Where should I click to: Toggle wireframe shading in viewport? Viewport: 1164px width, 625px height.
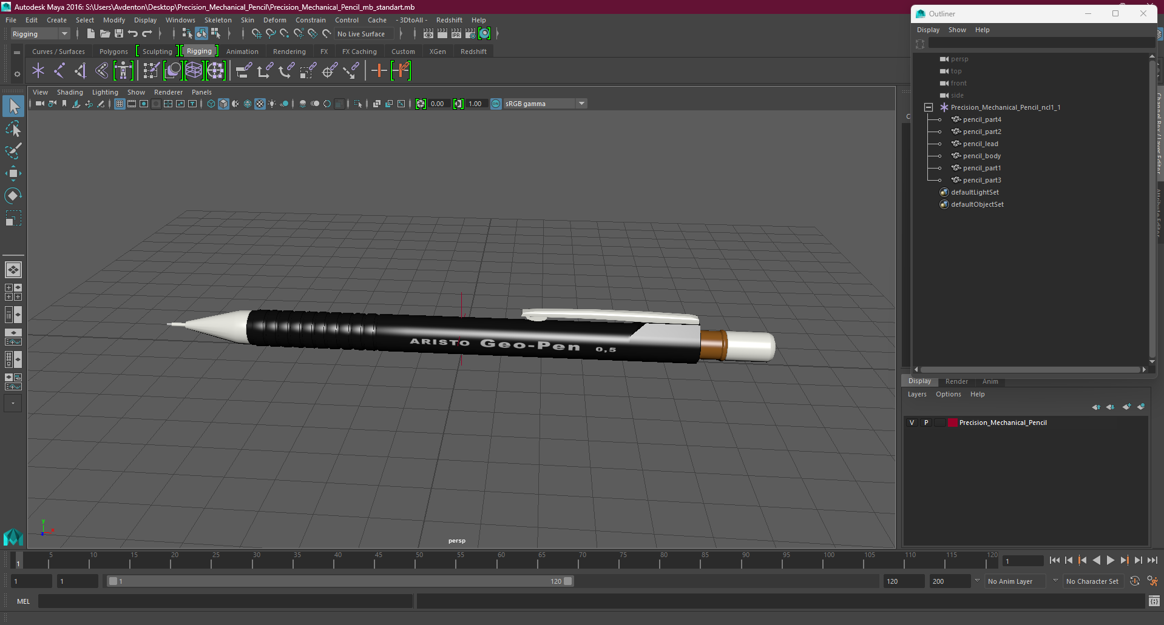[x=211, y=104]
